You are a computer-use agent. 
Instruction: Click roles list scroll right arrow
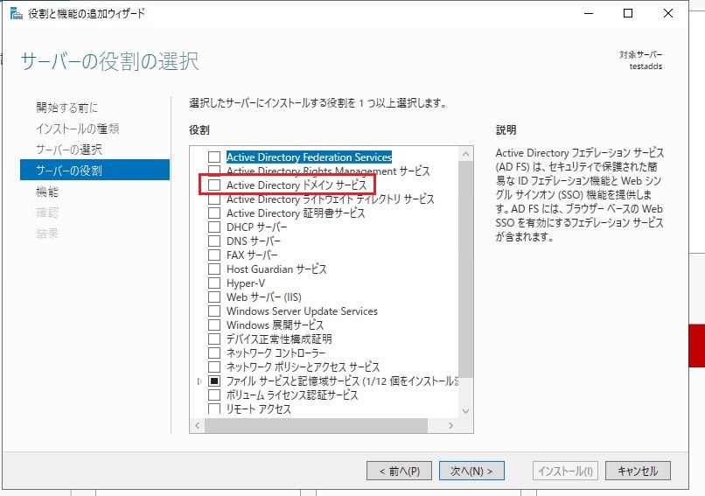(451, 425)
